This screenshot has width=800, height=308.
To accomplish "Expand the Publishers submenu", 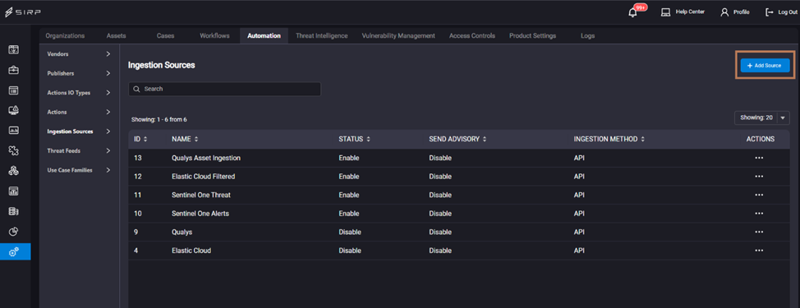I will 108,73.
